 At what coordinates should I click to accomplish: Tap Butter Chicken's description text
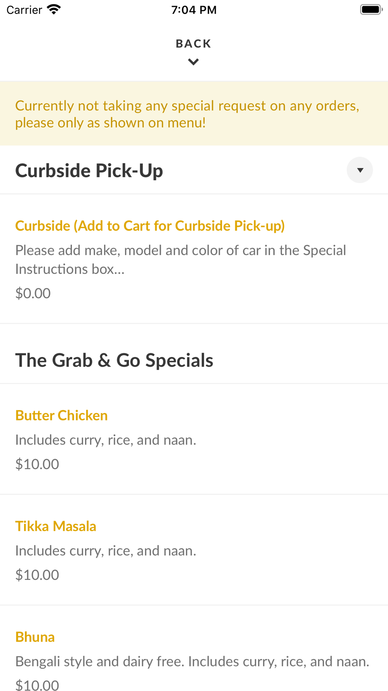[x=106, y=440]
